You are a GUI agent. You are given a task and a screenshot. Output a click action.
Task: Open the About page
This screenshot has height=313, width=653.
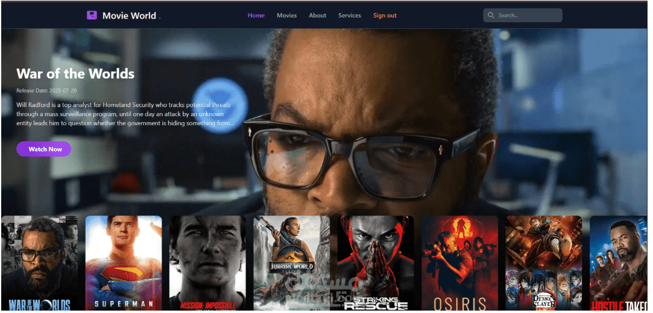point(317,16)
